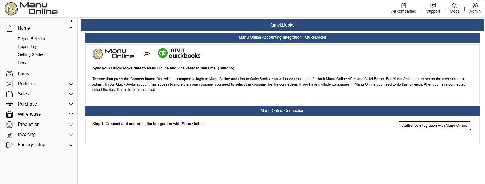
Task: Click the Manu Online Connection heading
Action: (x=282, y=111)
